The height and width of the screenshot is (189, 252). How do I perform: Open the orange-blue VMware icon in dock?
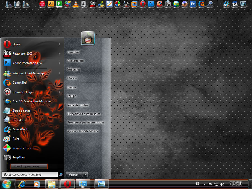(134, 4)
